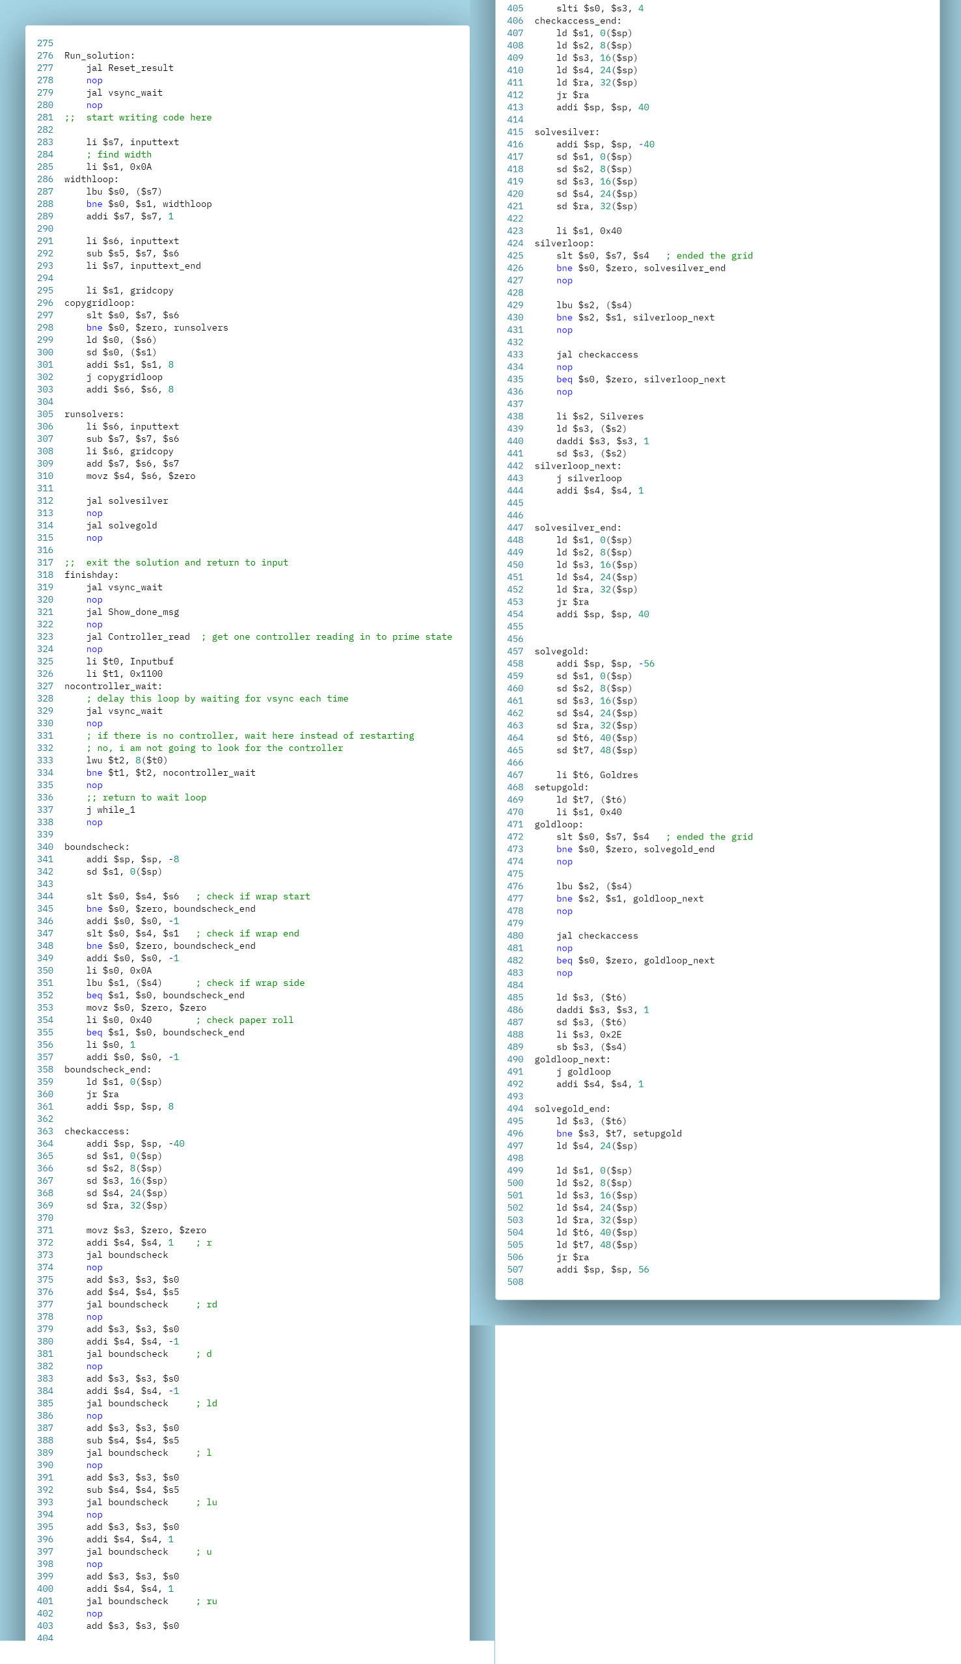This screenshot has width=961, height=1664.
Task: Click the 'silverloop:' label on line 424
Action: coord(563,243)
